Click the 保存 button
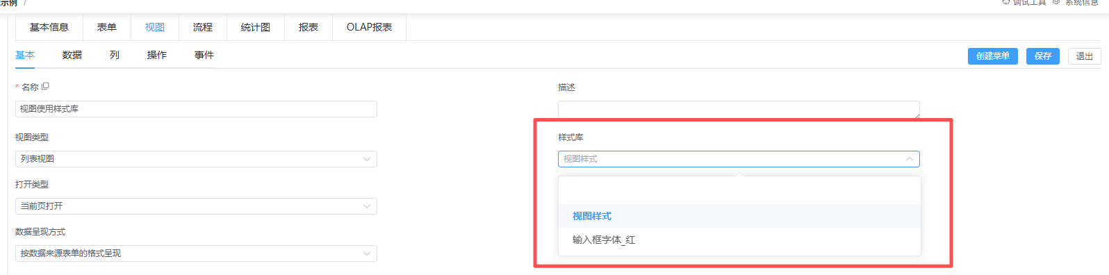The width and height of the screenshot is (1109, 275). tap(1043, 56)
